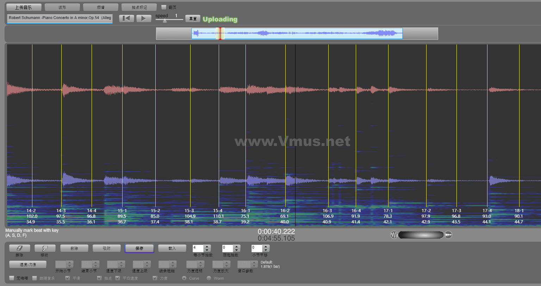The width and height of the screenshot is (541, 286).
Task: Decrease the 弱起拍数 stepper value
Action: [237, 250]
